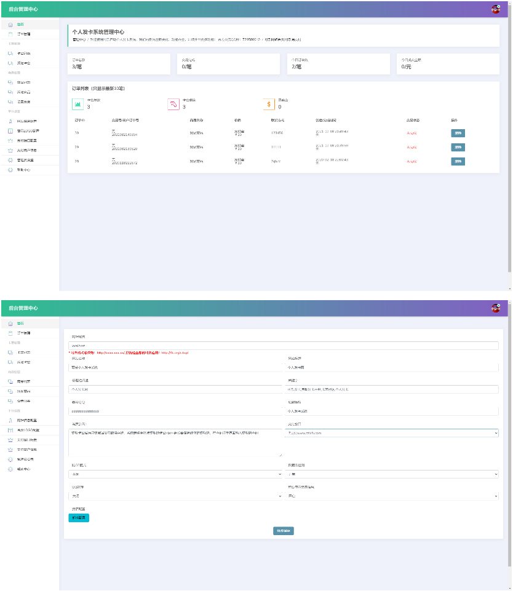This screenshot has width=513, height=596.
Task: Click the cyan button under 发卡配置
Action: [x=79, y=518]
